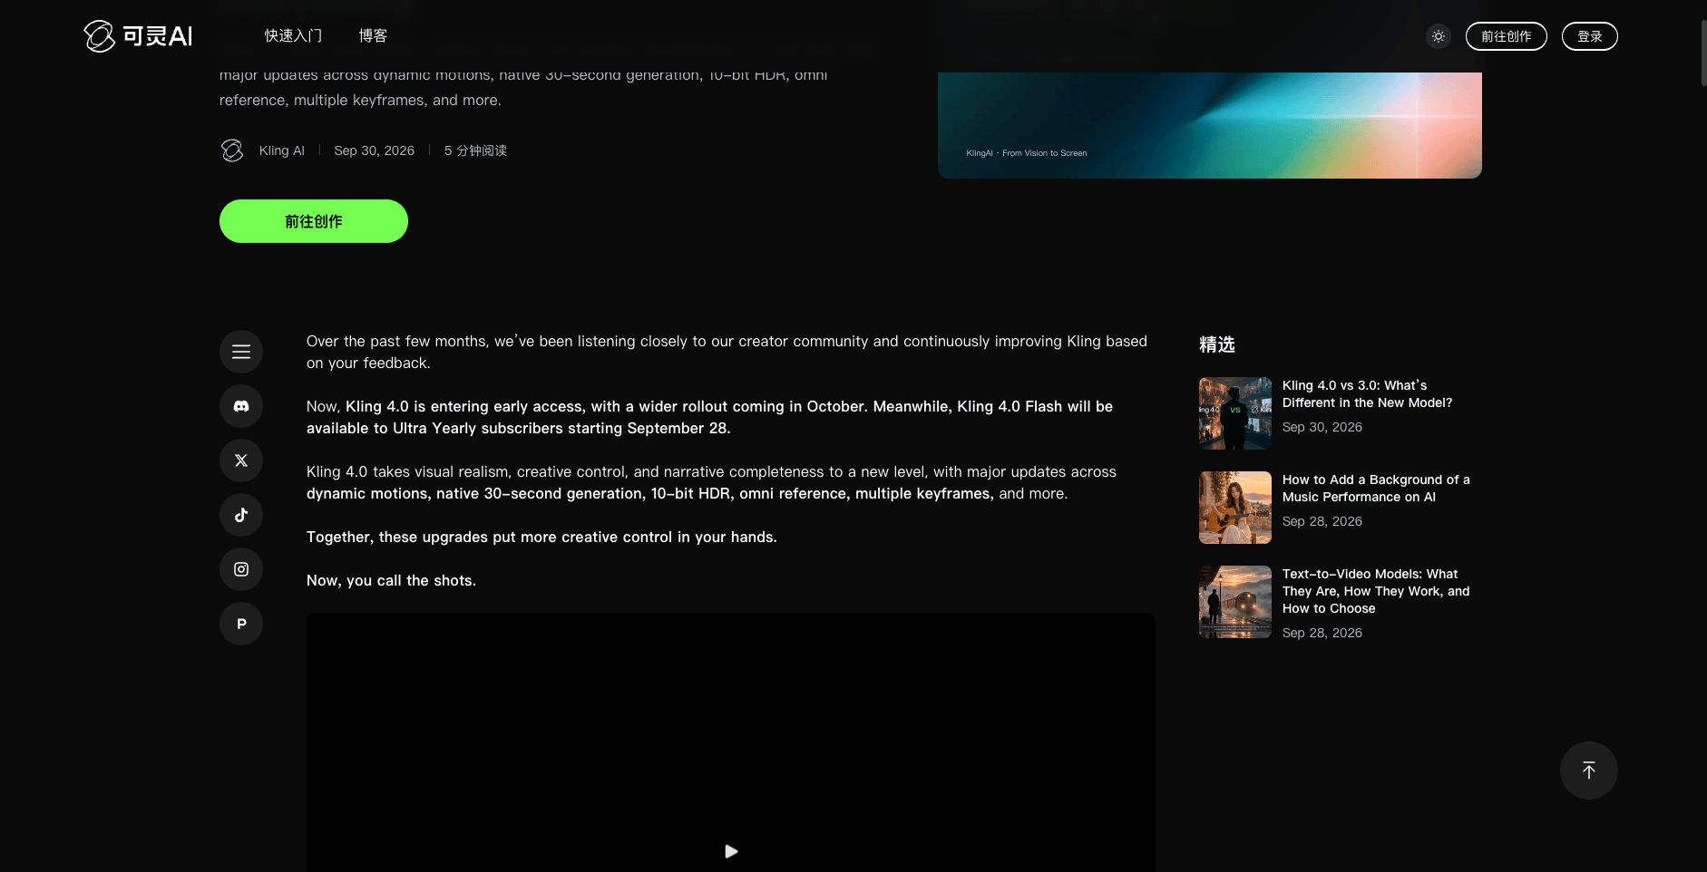The width and height of the screenshot is (1707, 872).
Task: Open the Instagram share icon
Action: point(241,569)
